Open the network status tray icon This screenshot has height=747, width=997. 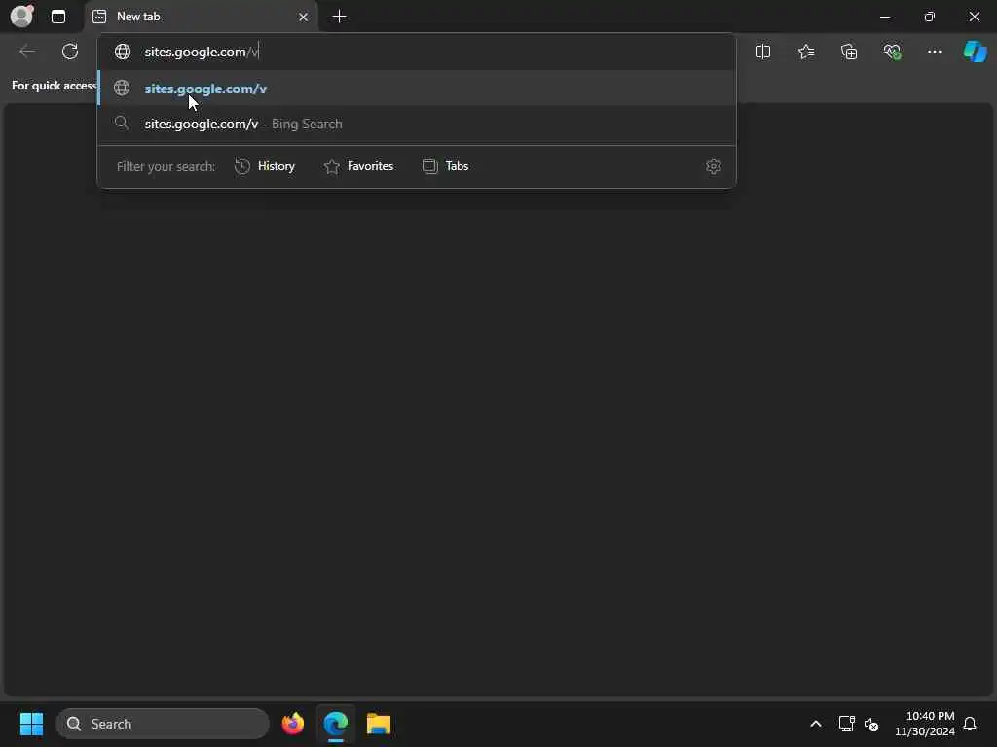click(x=846, y=724)
